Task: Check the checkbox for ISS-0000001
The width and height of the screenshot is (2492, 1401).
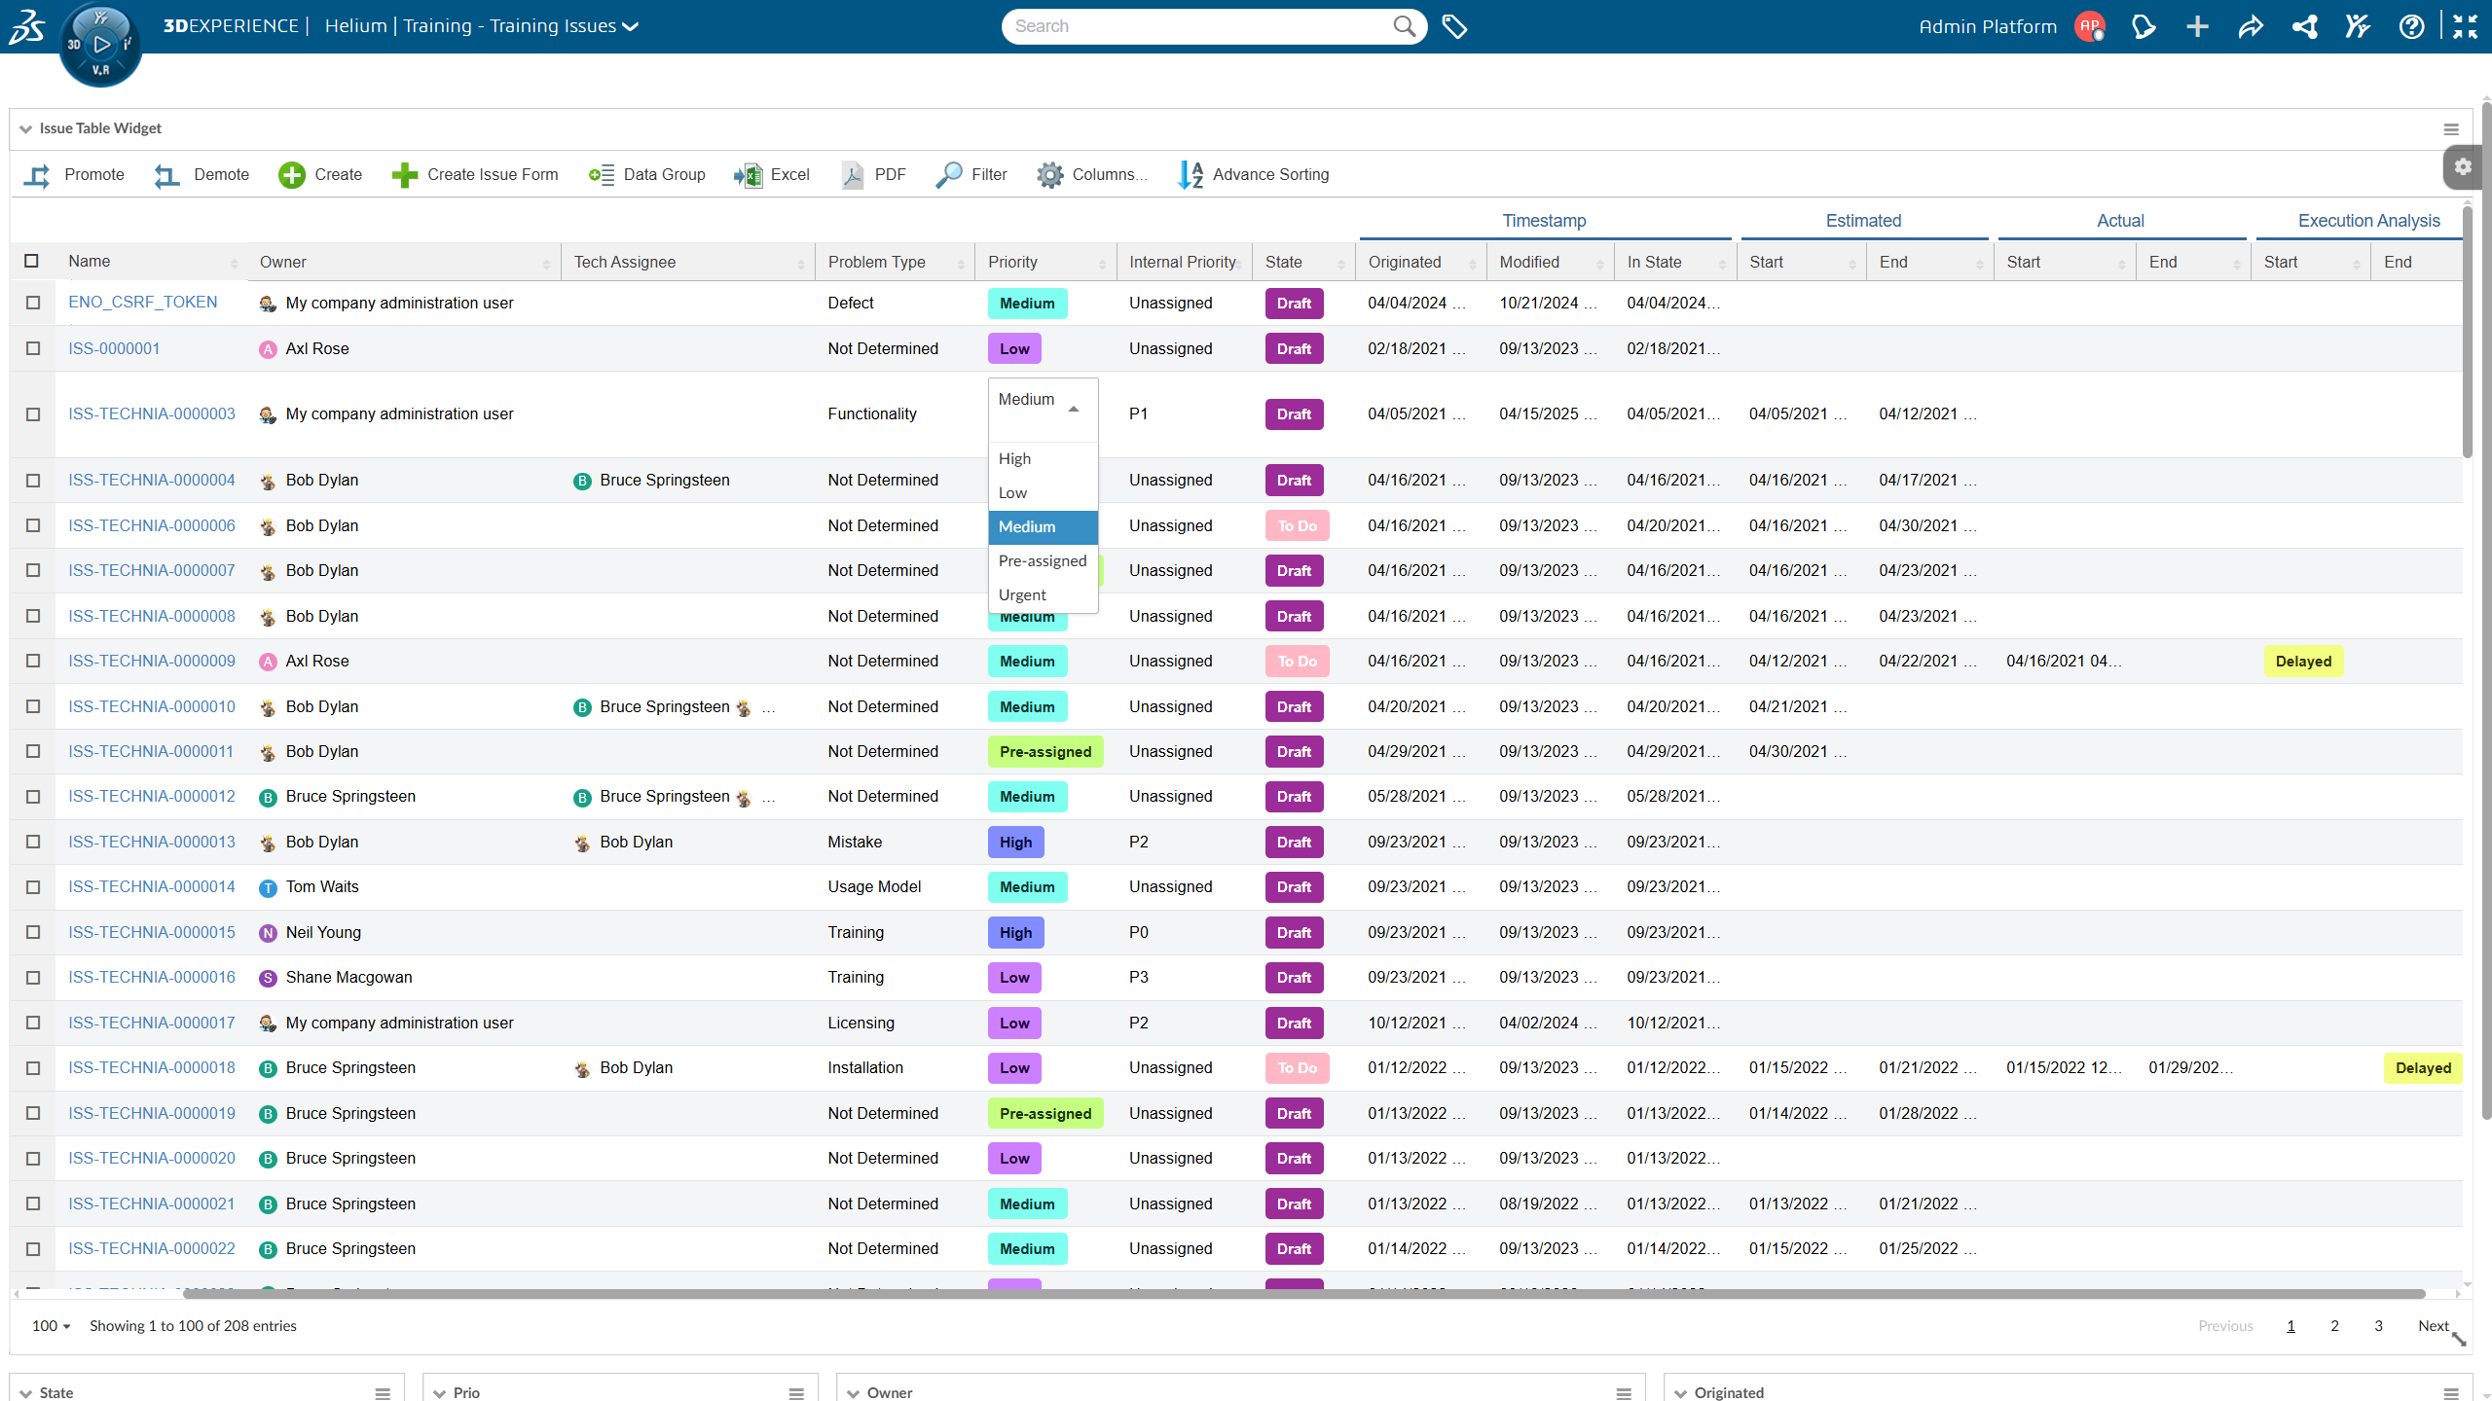Action: 32,347
